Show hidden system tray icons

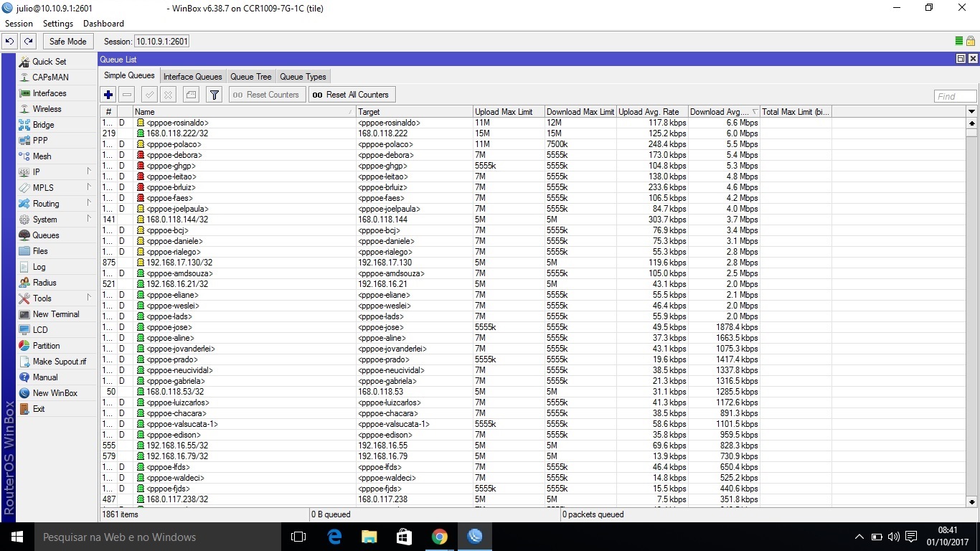coord(859,537)
